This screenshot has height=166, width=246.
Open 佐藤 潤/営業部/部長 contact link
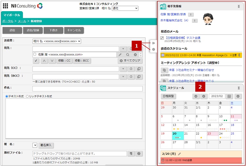pyautogui.click(x=173, y=14)
